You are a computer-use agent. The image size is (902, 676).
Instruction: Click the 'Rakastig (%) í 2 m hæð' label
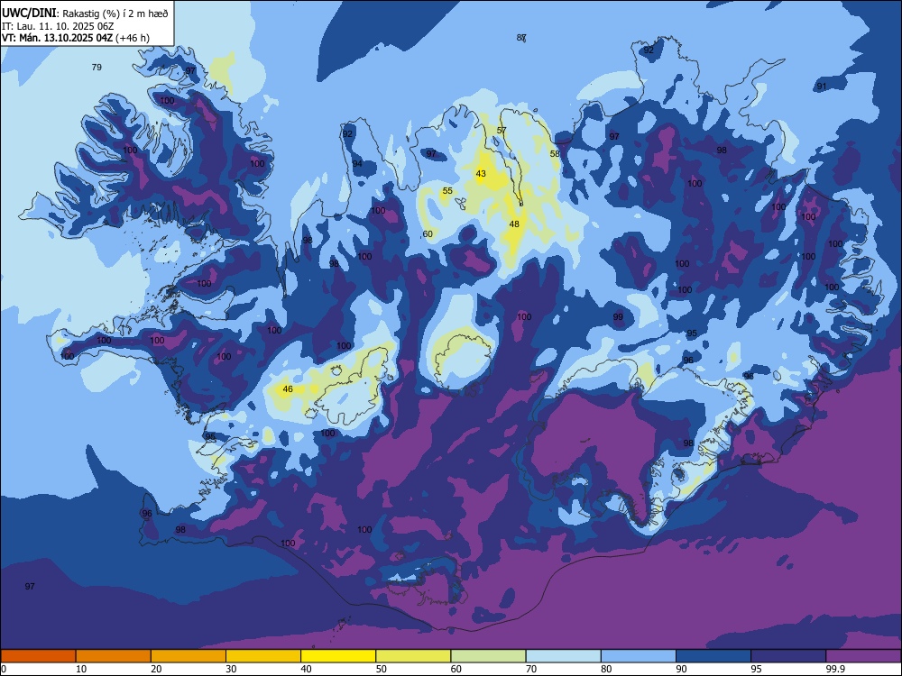point(115,14)
